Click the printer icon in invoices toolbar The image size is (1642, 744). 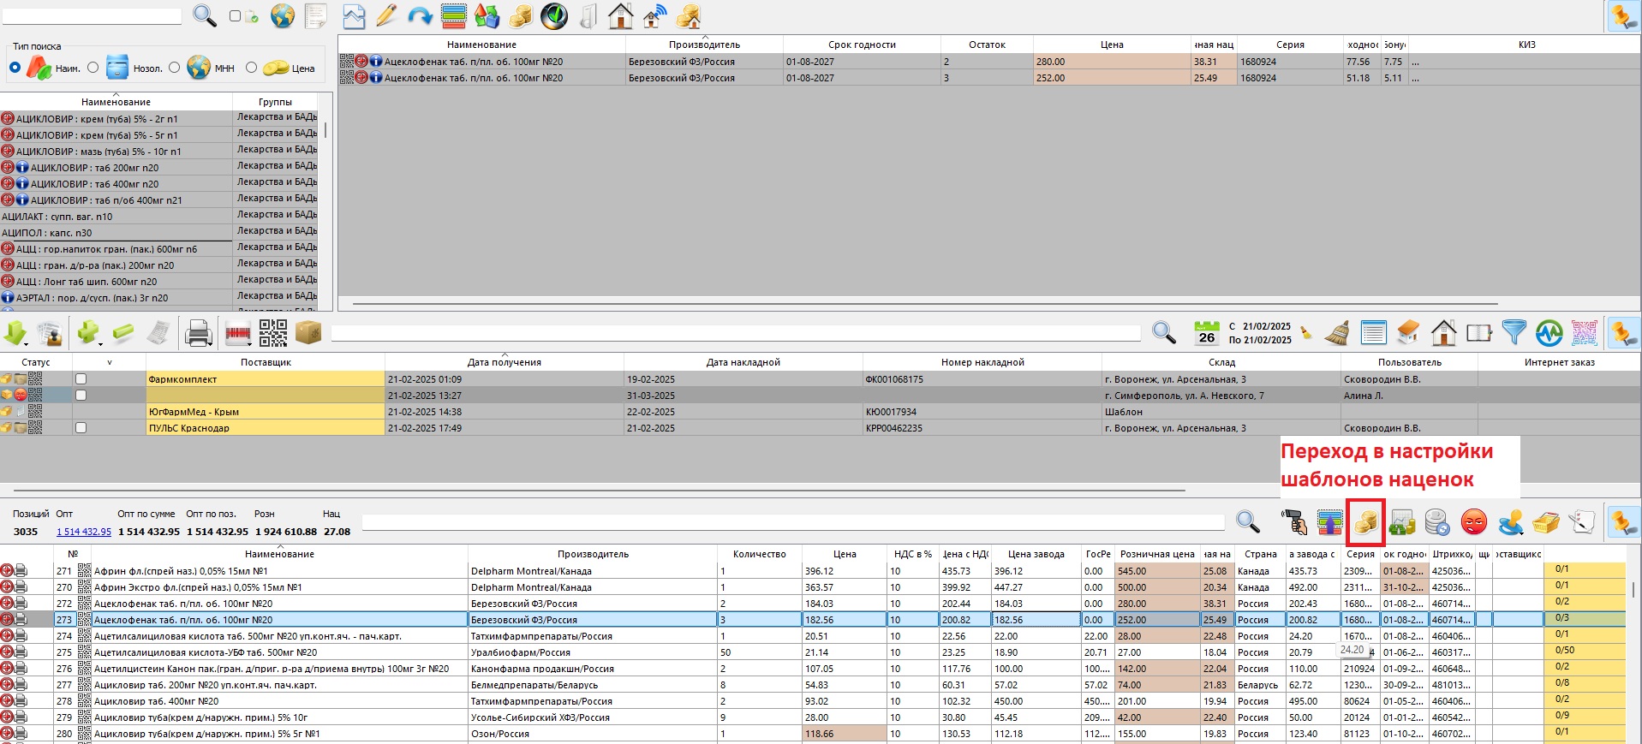tap(198, 333)
